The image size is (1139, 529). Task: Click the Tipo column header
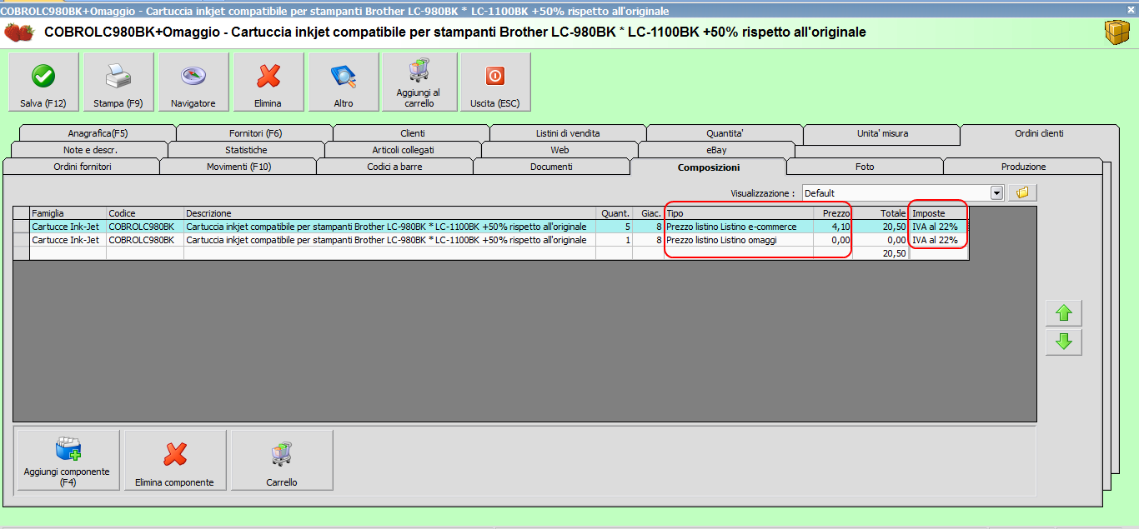tap(739, 213)
